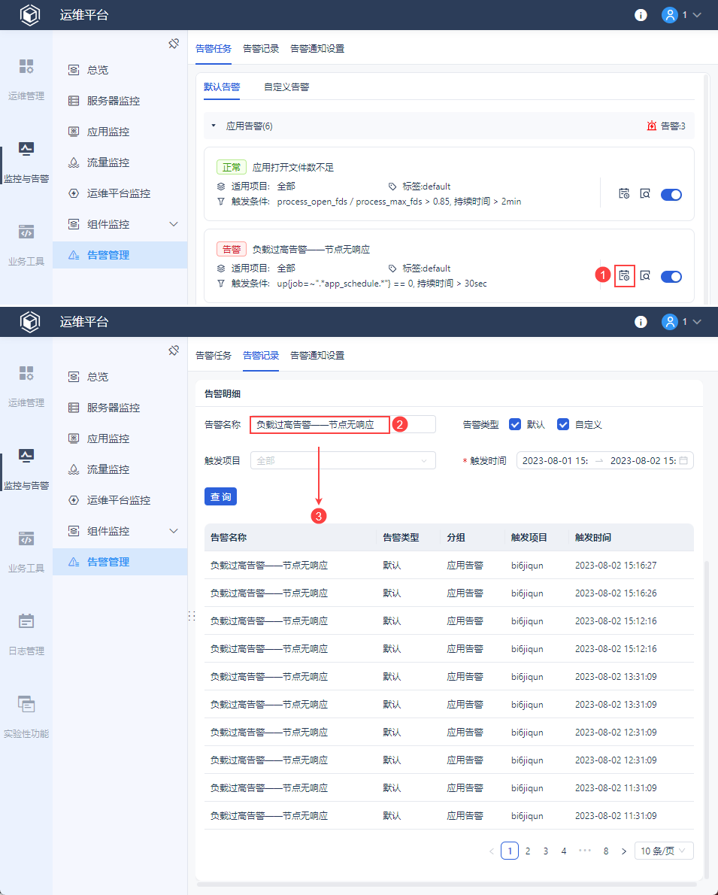
Task: Open detail view icon for 负载过高告警——节点无响应 card
Action: 645,276
